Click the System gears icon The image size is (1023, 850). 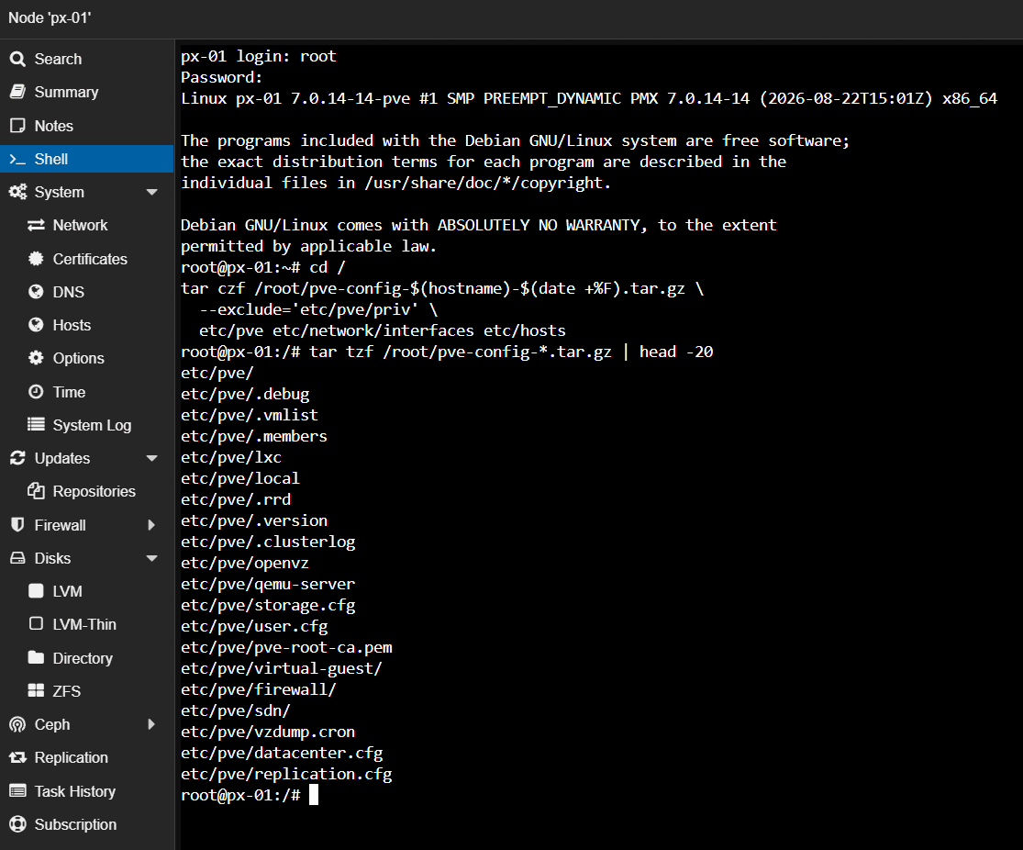pos(17,192)
